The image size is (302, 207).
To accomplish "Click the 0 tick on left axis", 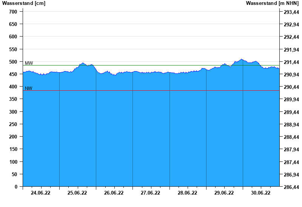I will [16, 187].
